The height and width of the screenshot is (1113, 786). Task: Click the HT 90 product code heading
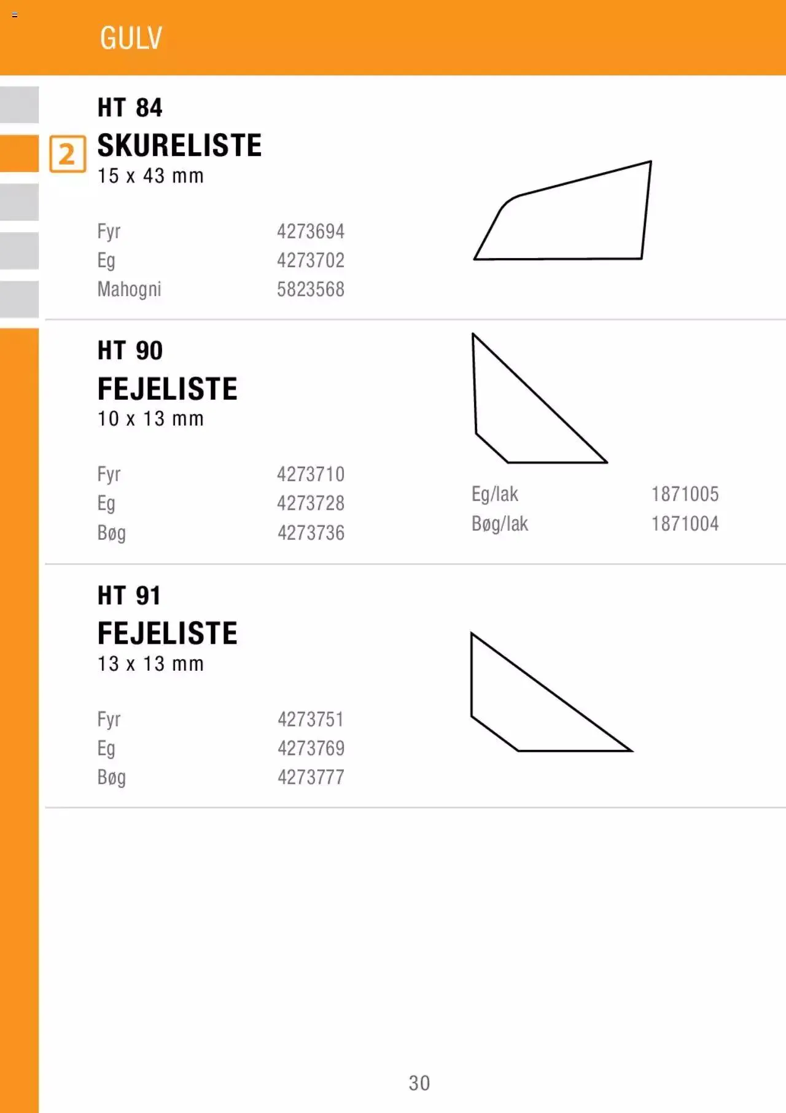pos(130,351)
